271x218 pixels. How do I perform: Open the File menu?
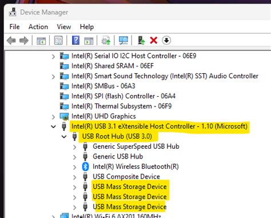pos(14,27)
